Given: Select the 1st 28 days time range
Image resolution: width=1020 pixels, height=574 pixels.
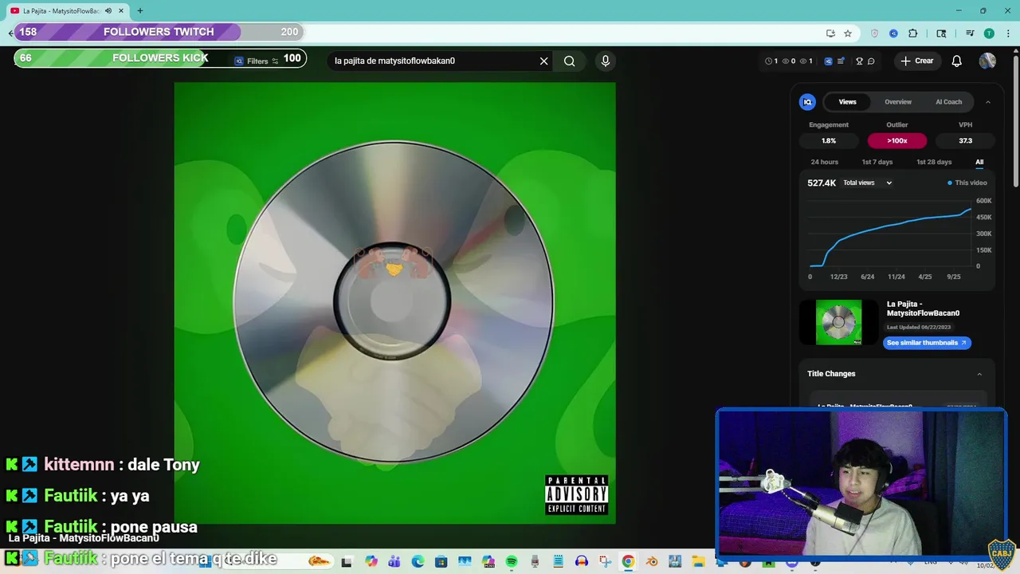Looking at the screenshot, I should (x=934, y=162).
